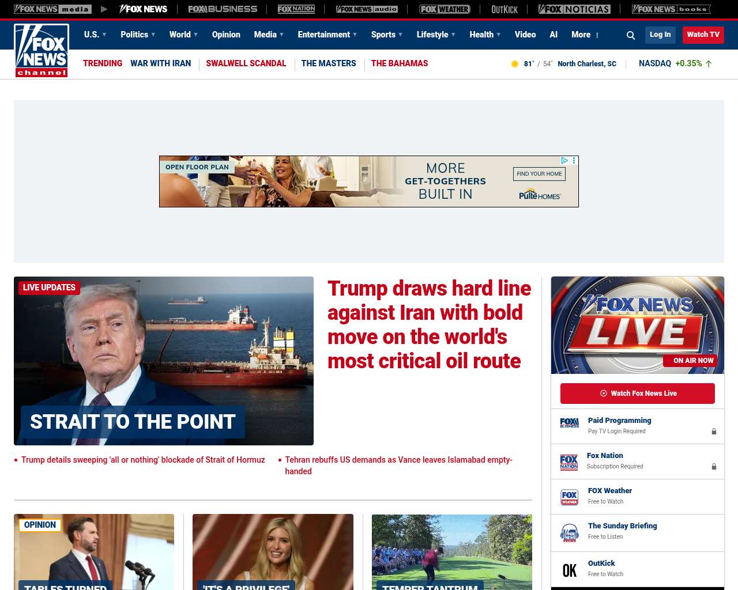The image size is (738, 590).
Task: Go to the Video section
Action: [x=525, y=35]
